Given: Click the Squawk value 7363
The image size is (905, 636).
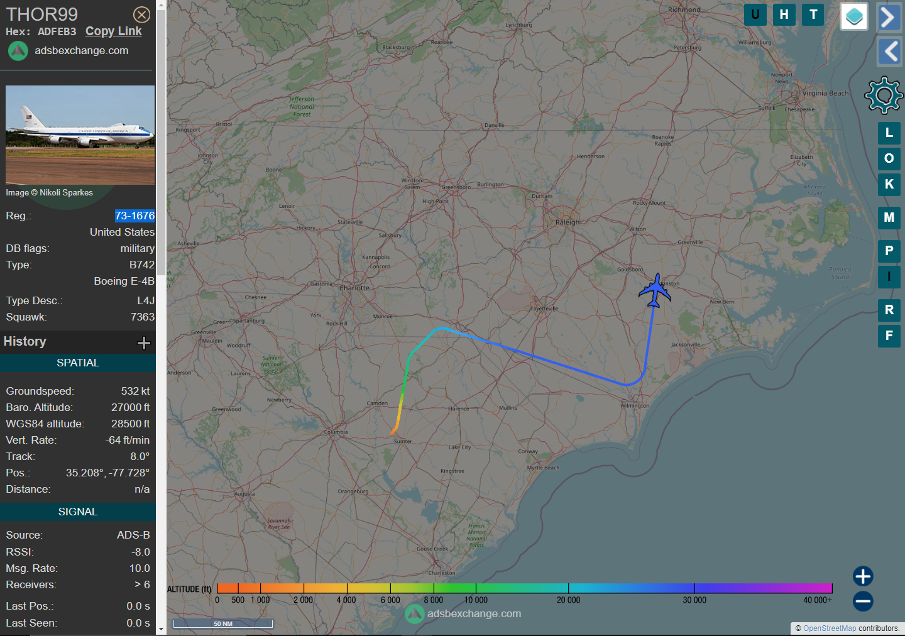Looking at the screenshot, I should [143, 317].
